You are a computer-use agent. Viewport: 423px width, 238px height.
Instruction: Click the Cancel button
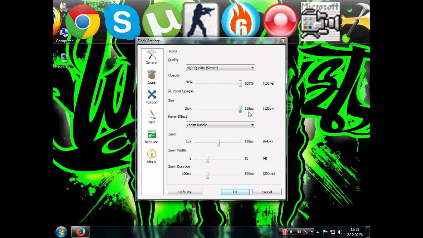point(267,192)
